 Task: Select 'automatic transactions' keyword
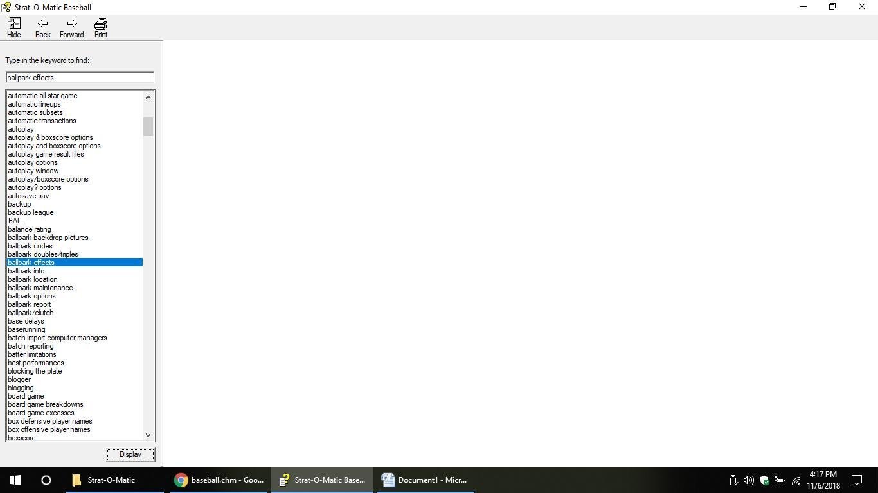(x=42, y=121)
